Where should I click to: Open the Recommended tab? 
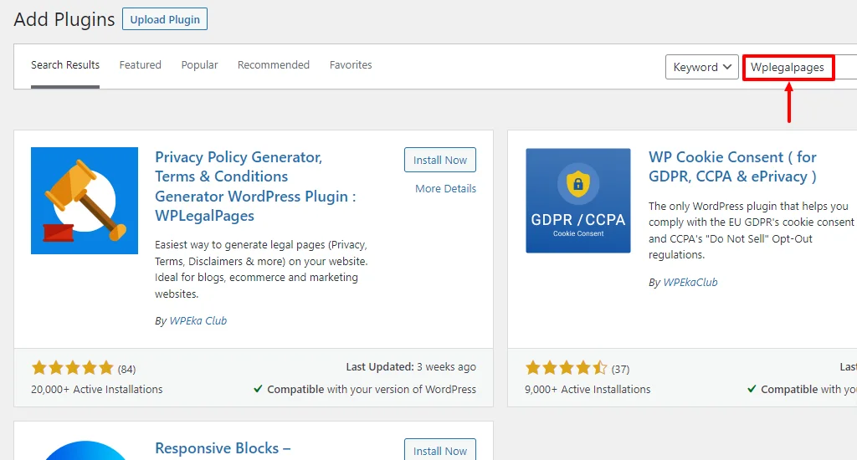click(x=274, y=65)
